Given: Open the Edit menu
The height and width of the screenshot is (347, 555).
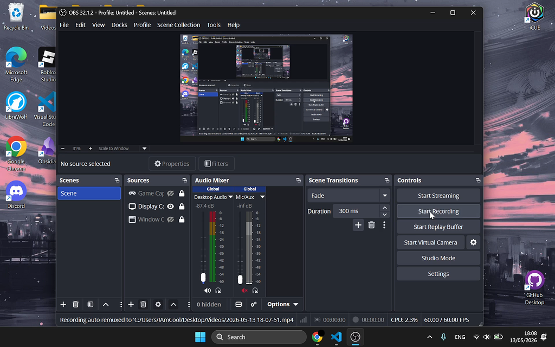Looking at the screenshot, I should (80, 25).
